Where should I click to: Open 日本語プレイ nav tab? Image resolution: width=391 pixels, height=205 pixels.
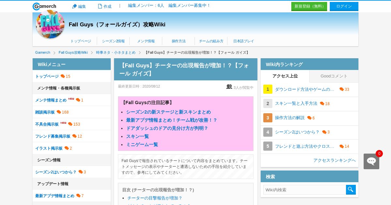(x=244, y=41)
